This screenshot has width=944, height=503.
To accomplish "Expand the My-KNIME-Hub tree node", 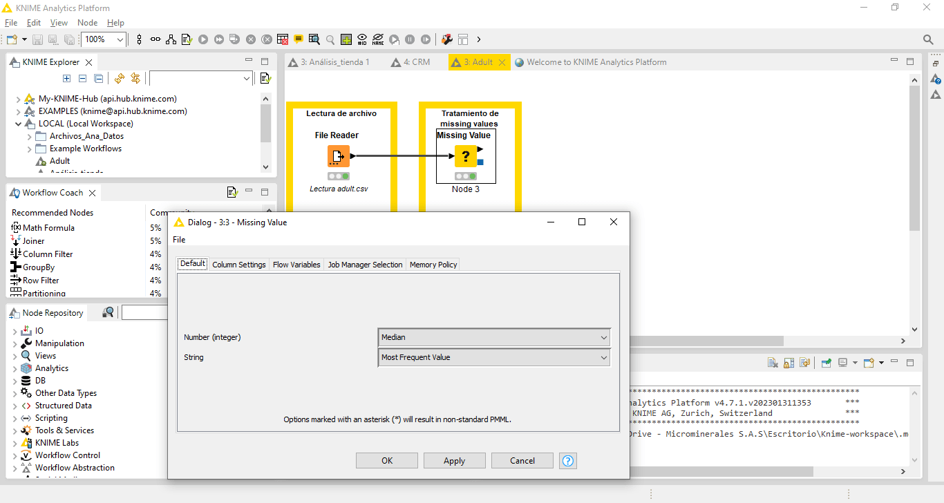I will [18, 99].
